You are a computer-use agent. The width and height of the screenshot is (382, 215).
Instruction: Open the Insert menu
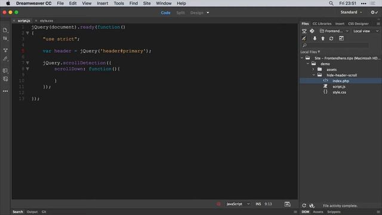pos(102,4)
